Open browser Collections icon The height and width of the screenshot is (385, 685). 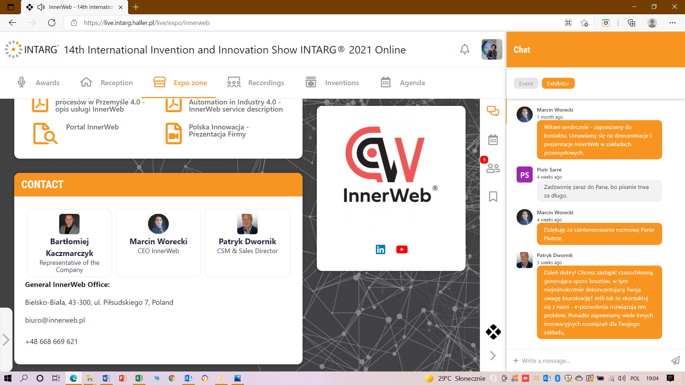(x=631, y=23)
